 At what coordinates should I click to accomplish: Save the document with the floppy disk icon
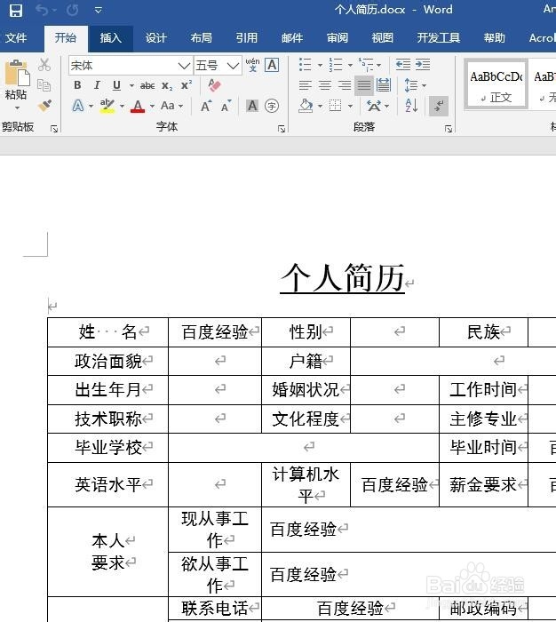[16, 10]
